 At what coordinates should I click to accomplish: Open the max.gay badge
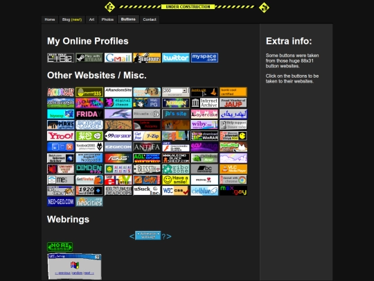pos(233,191)
